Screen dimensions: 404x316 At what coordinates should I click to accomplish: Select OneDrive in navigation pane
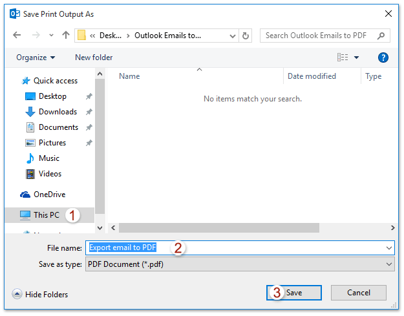(x=49, y=195)
